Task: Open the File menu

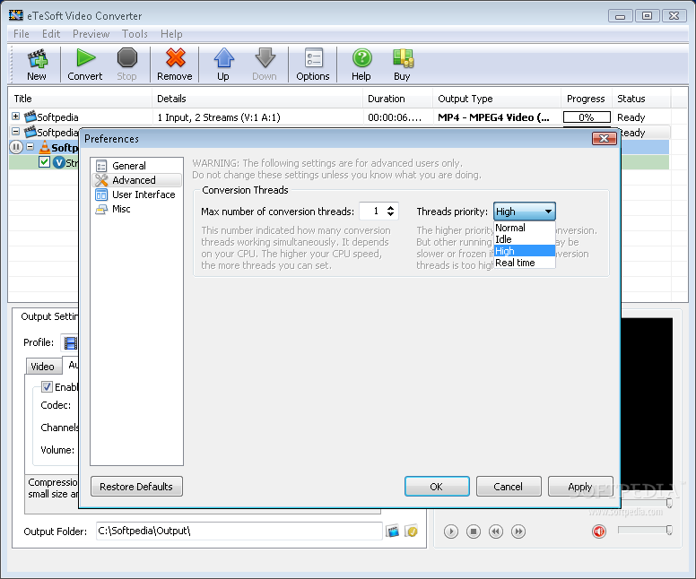Action: coord(22,34)
